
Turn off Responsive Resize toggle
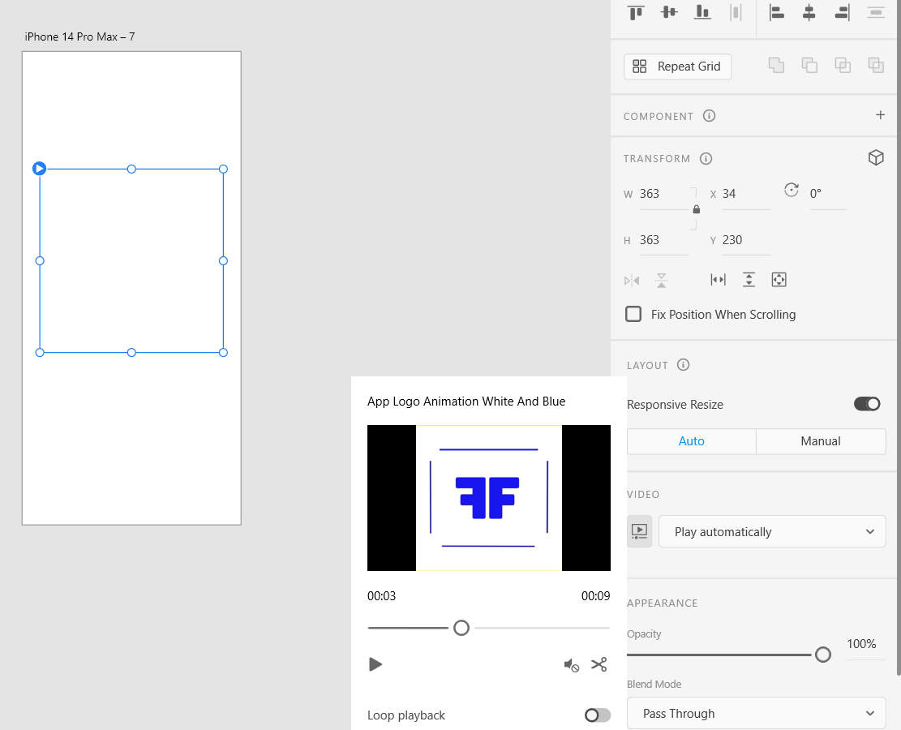click(867, 404)
